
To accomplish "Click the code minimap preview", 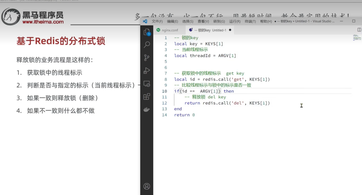I will pyautogui.click(x=357, y=38).
